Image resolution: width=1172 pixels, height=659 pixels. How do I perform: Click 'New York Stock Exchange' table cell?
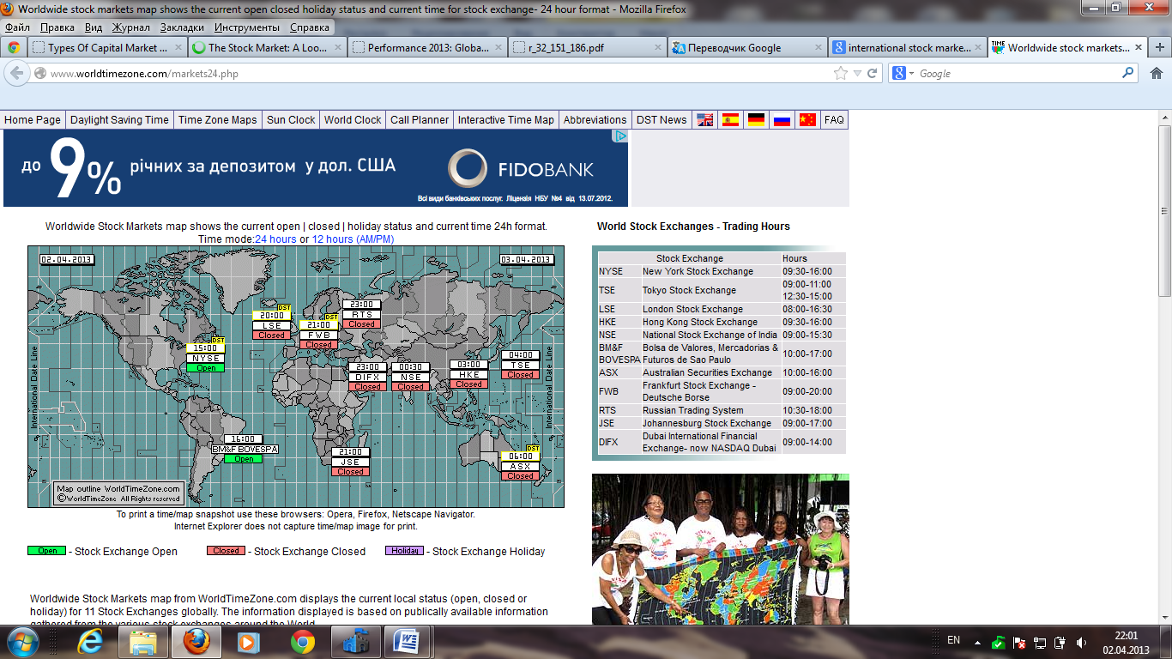click(x=710, y=271)
